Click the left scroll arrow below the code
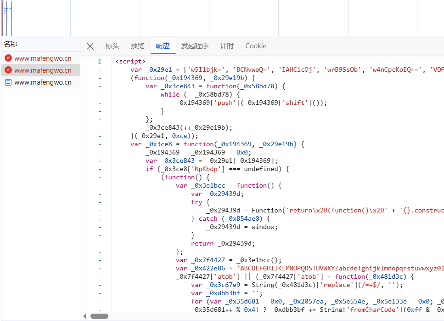Viewport: 444px width, 321px height. click(x=84, y=316)
